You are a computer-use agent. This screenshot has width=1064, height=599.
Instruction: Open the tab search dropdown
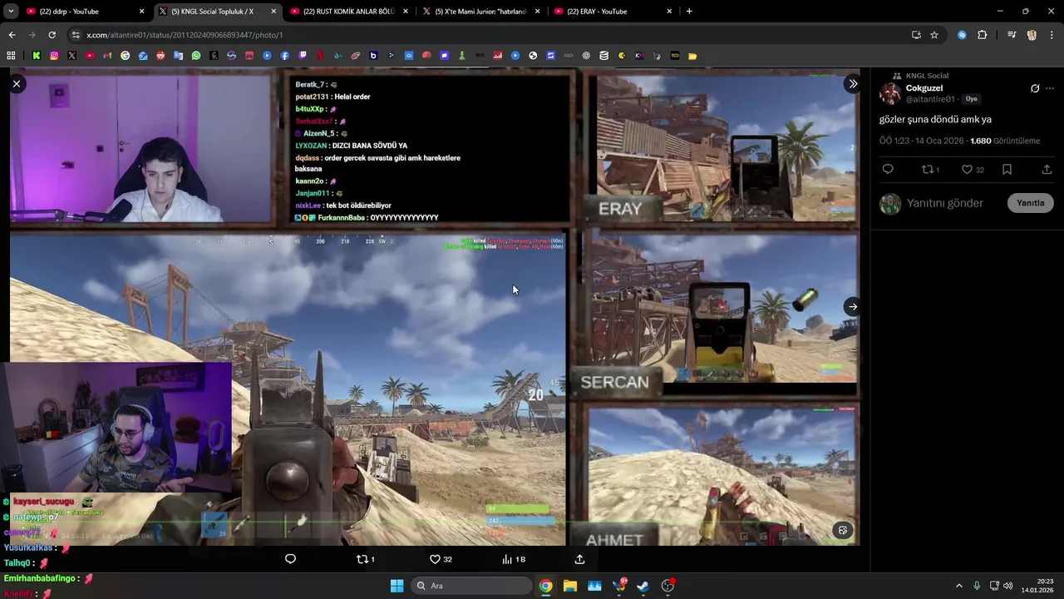tap(11, 12)
